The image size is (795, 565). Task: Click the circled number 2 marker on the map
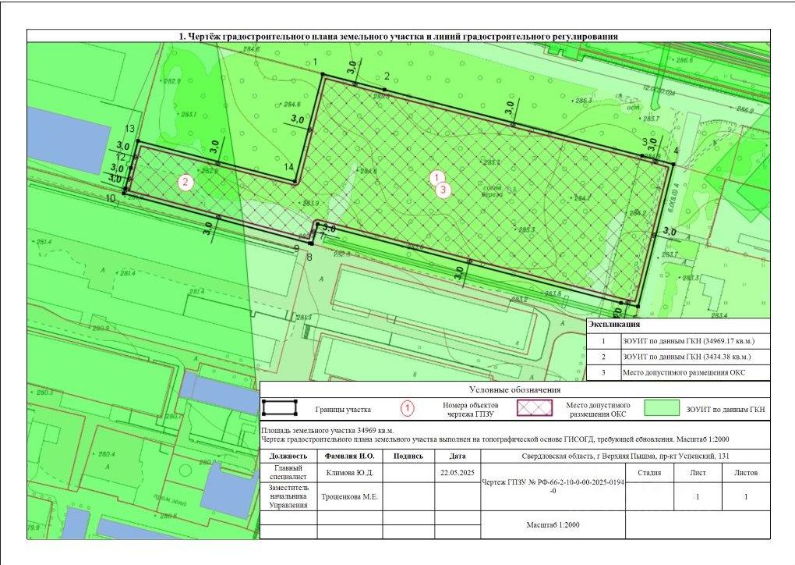click(x=185, y=182)
